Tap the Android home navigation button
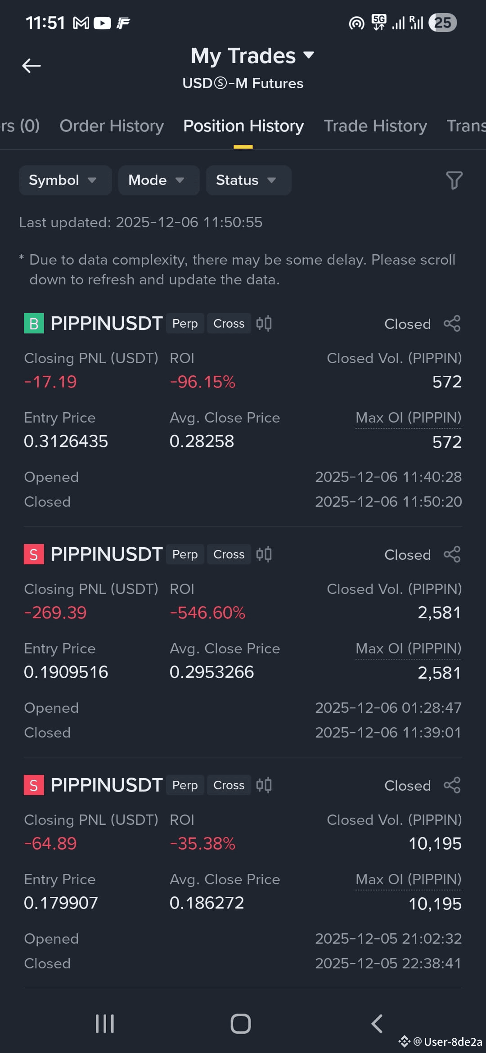The height and width of the screenshot is (1053, 486). pyautogui.click(x=241, y=1024)
